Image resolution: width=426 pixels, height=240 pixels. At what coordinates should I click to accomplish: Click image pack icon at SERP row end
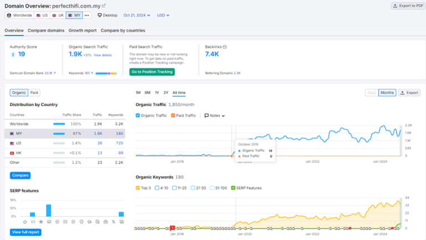(x=121, y=222)
